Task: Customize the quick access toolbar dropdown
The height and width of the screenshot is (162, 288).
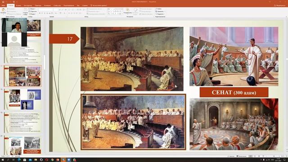Action: point(17,2)
